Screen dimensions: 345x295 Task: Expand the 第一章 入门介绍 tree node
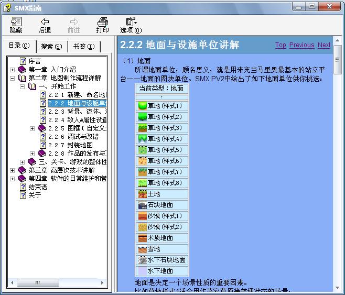point(13,70)
